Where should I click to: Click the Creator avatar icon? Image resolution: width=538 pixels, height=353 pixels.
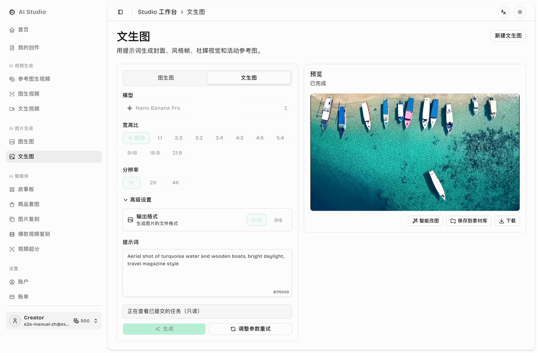point(15,321)
